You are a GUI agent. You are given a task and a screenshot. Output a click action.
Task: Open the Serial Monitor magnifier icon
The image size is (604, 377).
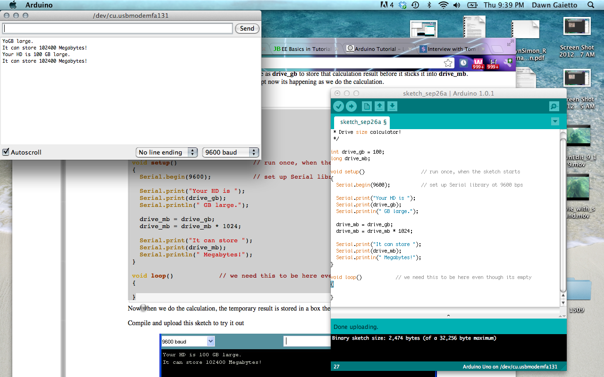pyautogui.click(x=554, y=107)
